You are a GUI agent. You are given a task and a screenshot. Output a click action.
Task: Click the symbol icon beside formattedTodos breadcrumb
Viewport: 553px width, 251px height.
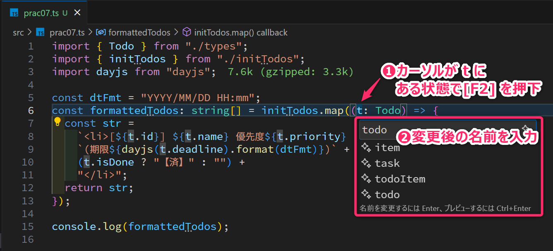click(101, 32)
